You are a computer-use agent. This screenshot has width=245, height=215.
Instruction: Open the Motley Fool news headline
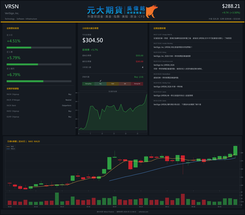pos(168,87)
